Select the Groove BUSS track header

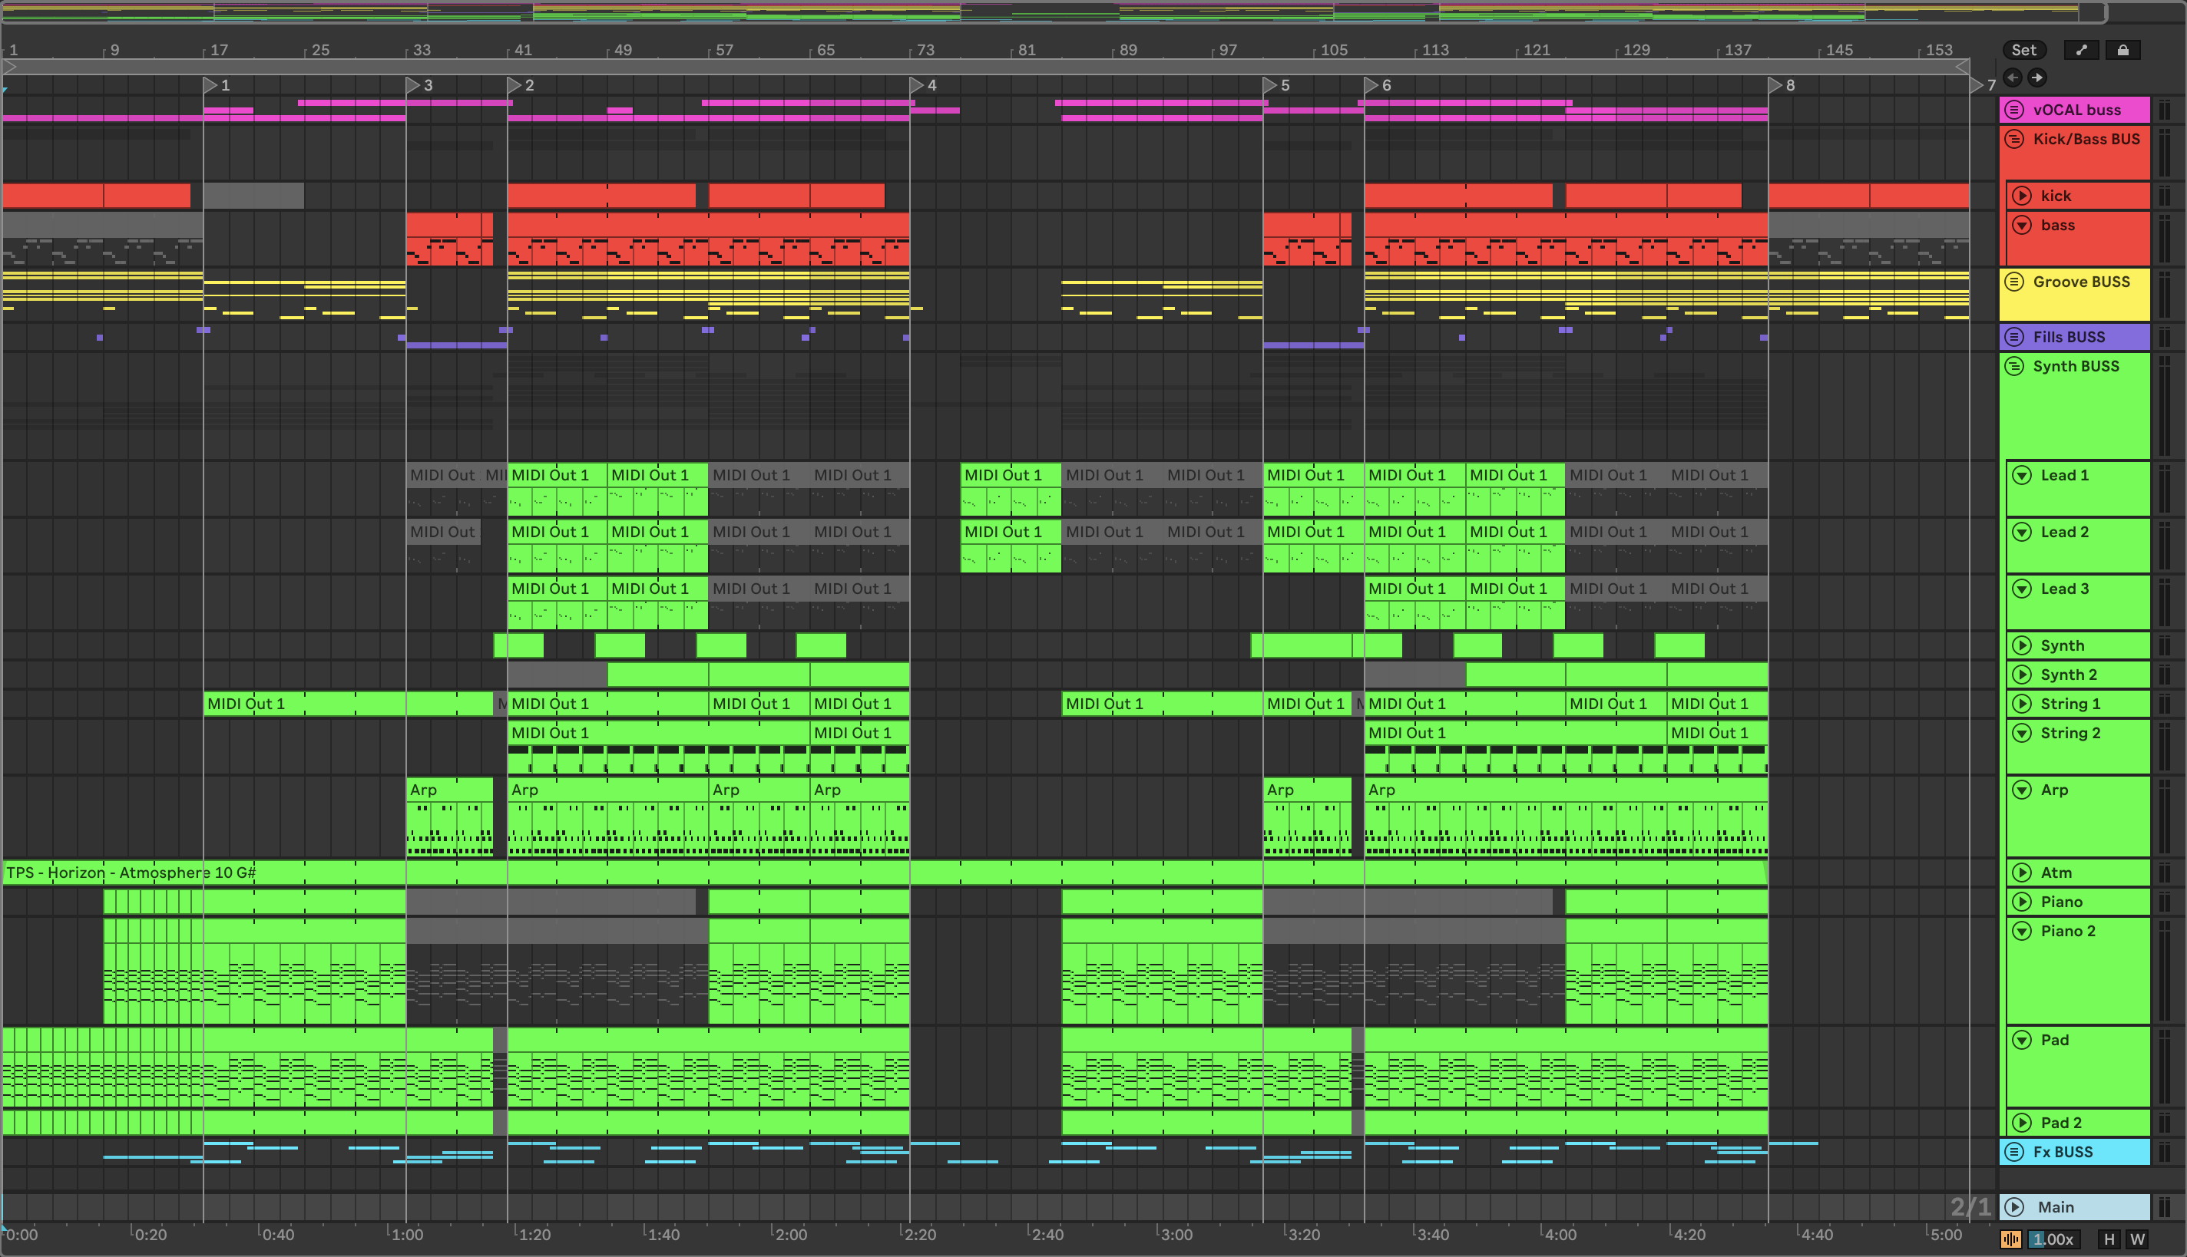pos(2081,282)
